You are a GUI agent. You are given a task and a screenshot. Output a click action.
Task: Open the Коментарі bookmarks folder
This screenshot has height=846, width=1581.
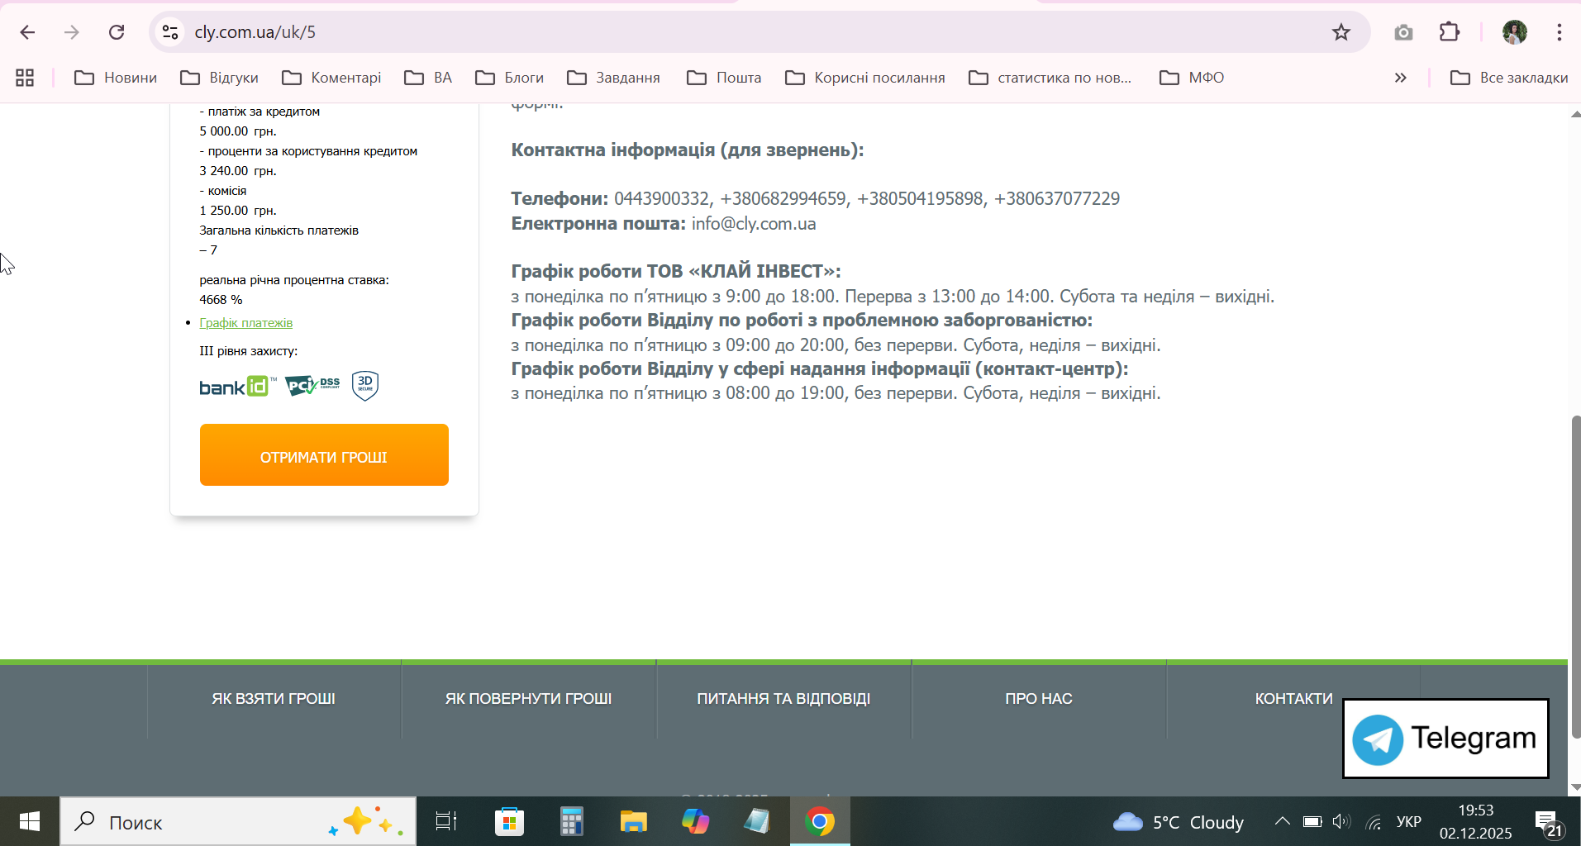click(331, 78)
